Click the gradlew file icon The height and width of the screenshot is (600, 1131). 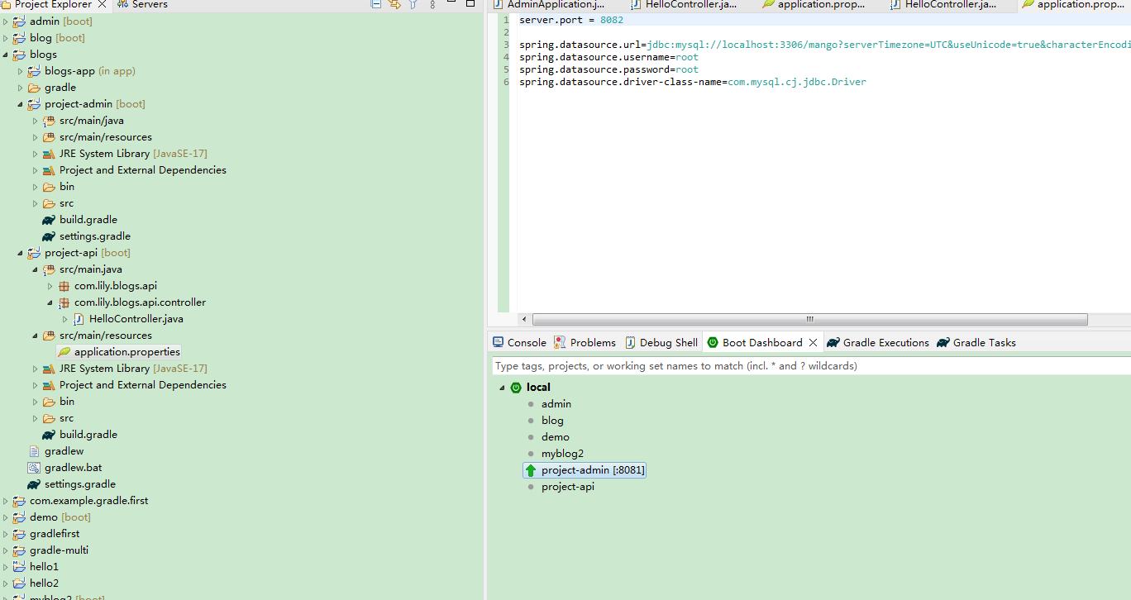(34, 451)
